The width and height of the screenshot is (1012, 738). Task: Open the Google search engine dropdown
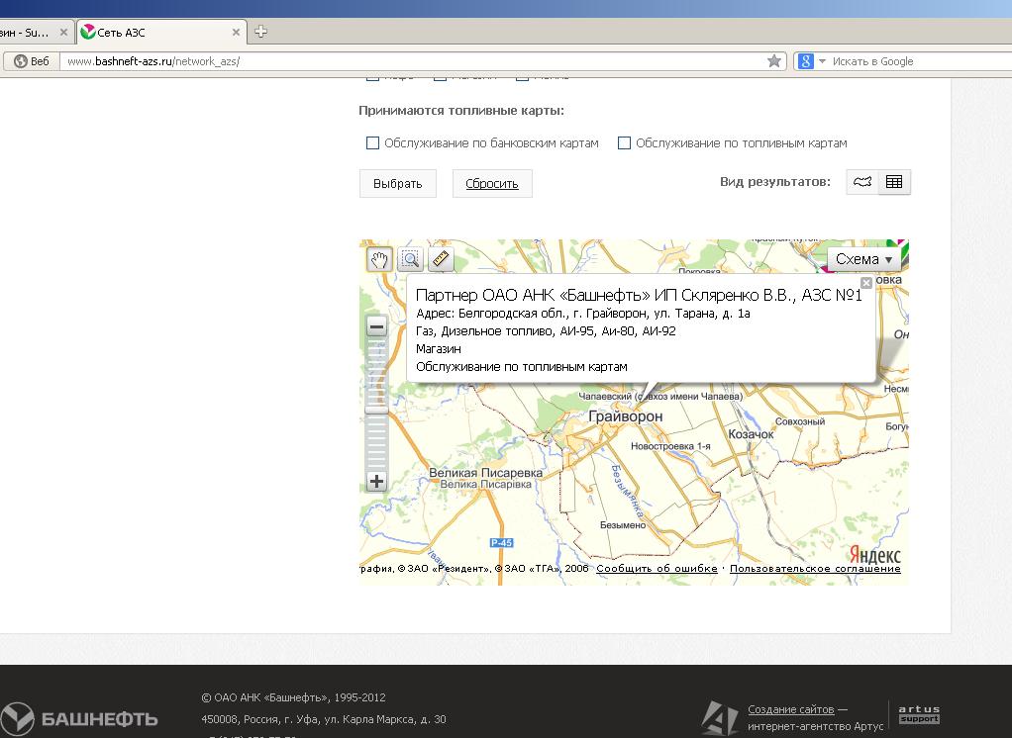pos(811,61)
